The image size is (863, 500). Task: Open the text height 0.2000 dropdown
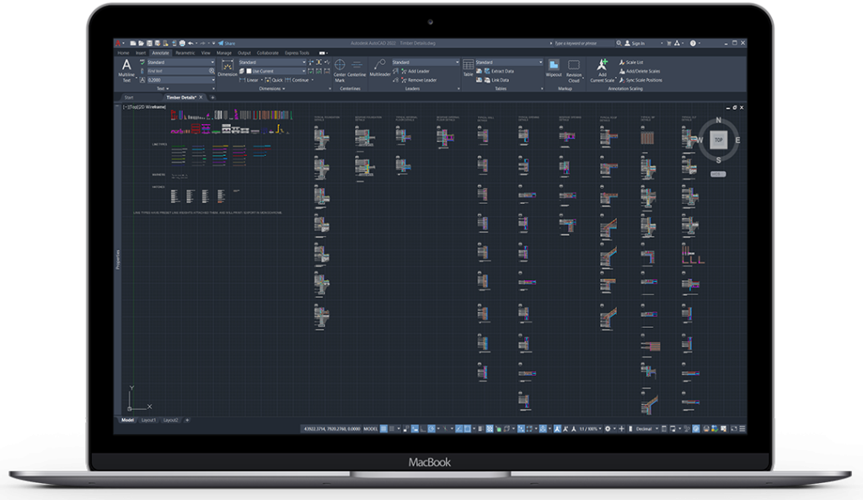pos(180,80)
